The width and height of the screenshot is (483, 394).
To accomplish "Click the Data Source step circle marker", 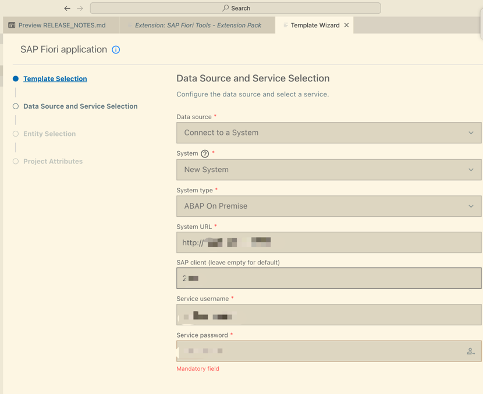I will click(16, 106).
